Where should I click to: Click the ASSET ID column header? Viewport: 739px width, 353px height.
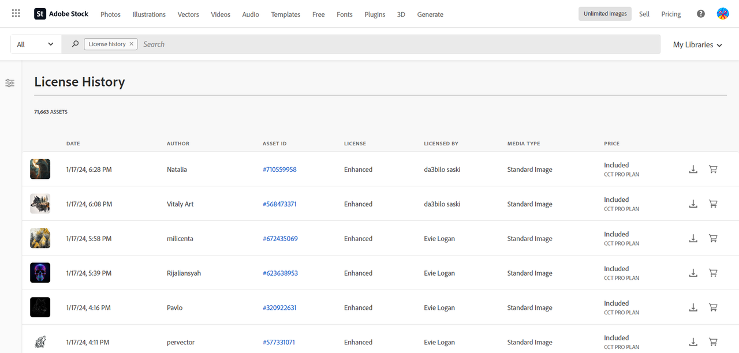click(x=275, y=144)
